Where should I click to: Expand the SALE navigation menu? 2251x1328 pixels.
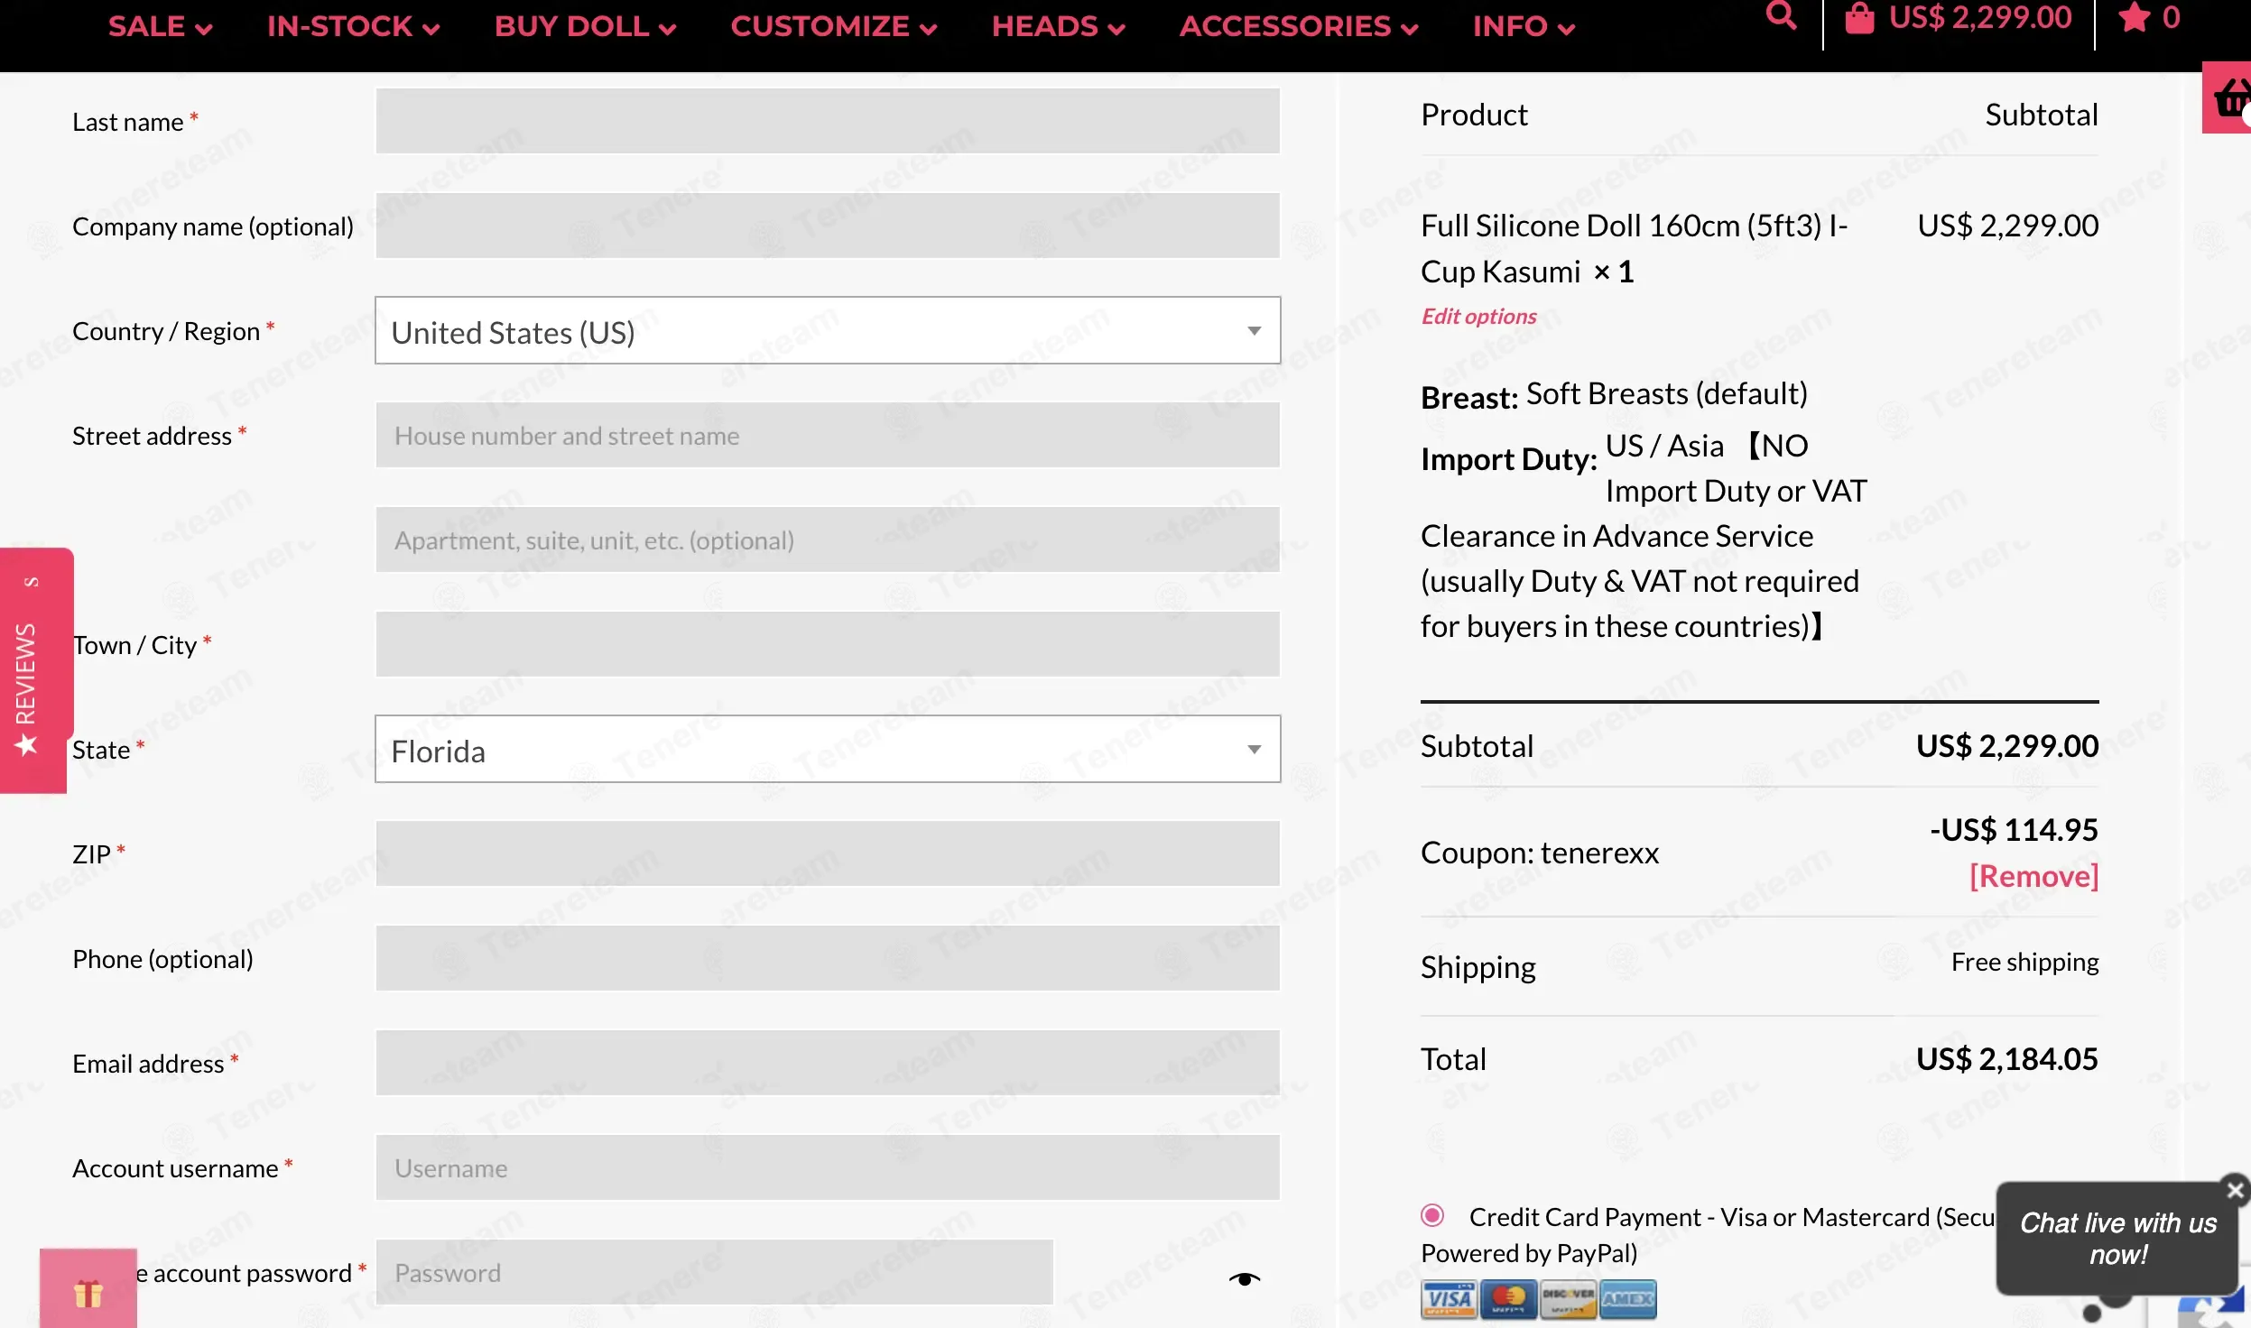coord(161,27)
